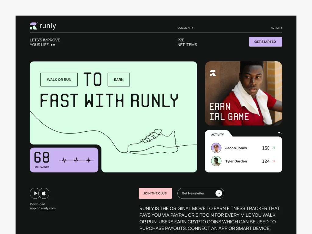Click the Earn outlined tag

pyautogui.click(x=119, y=80)
